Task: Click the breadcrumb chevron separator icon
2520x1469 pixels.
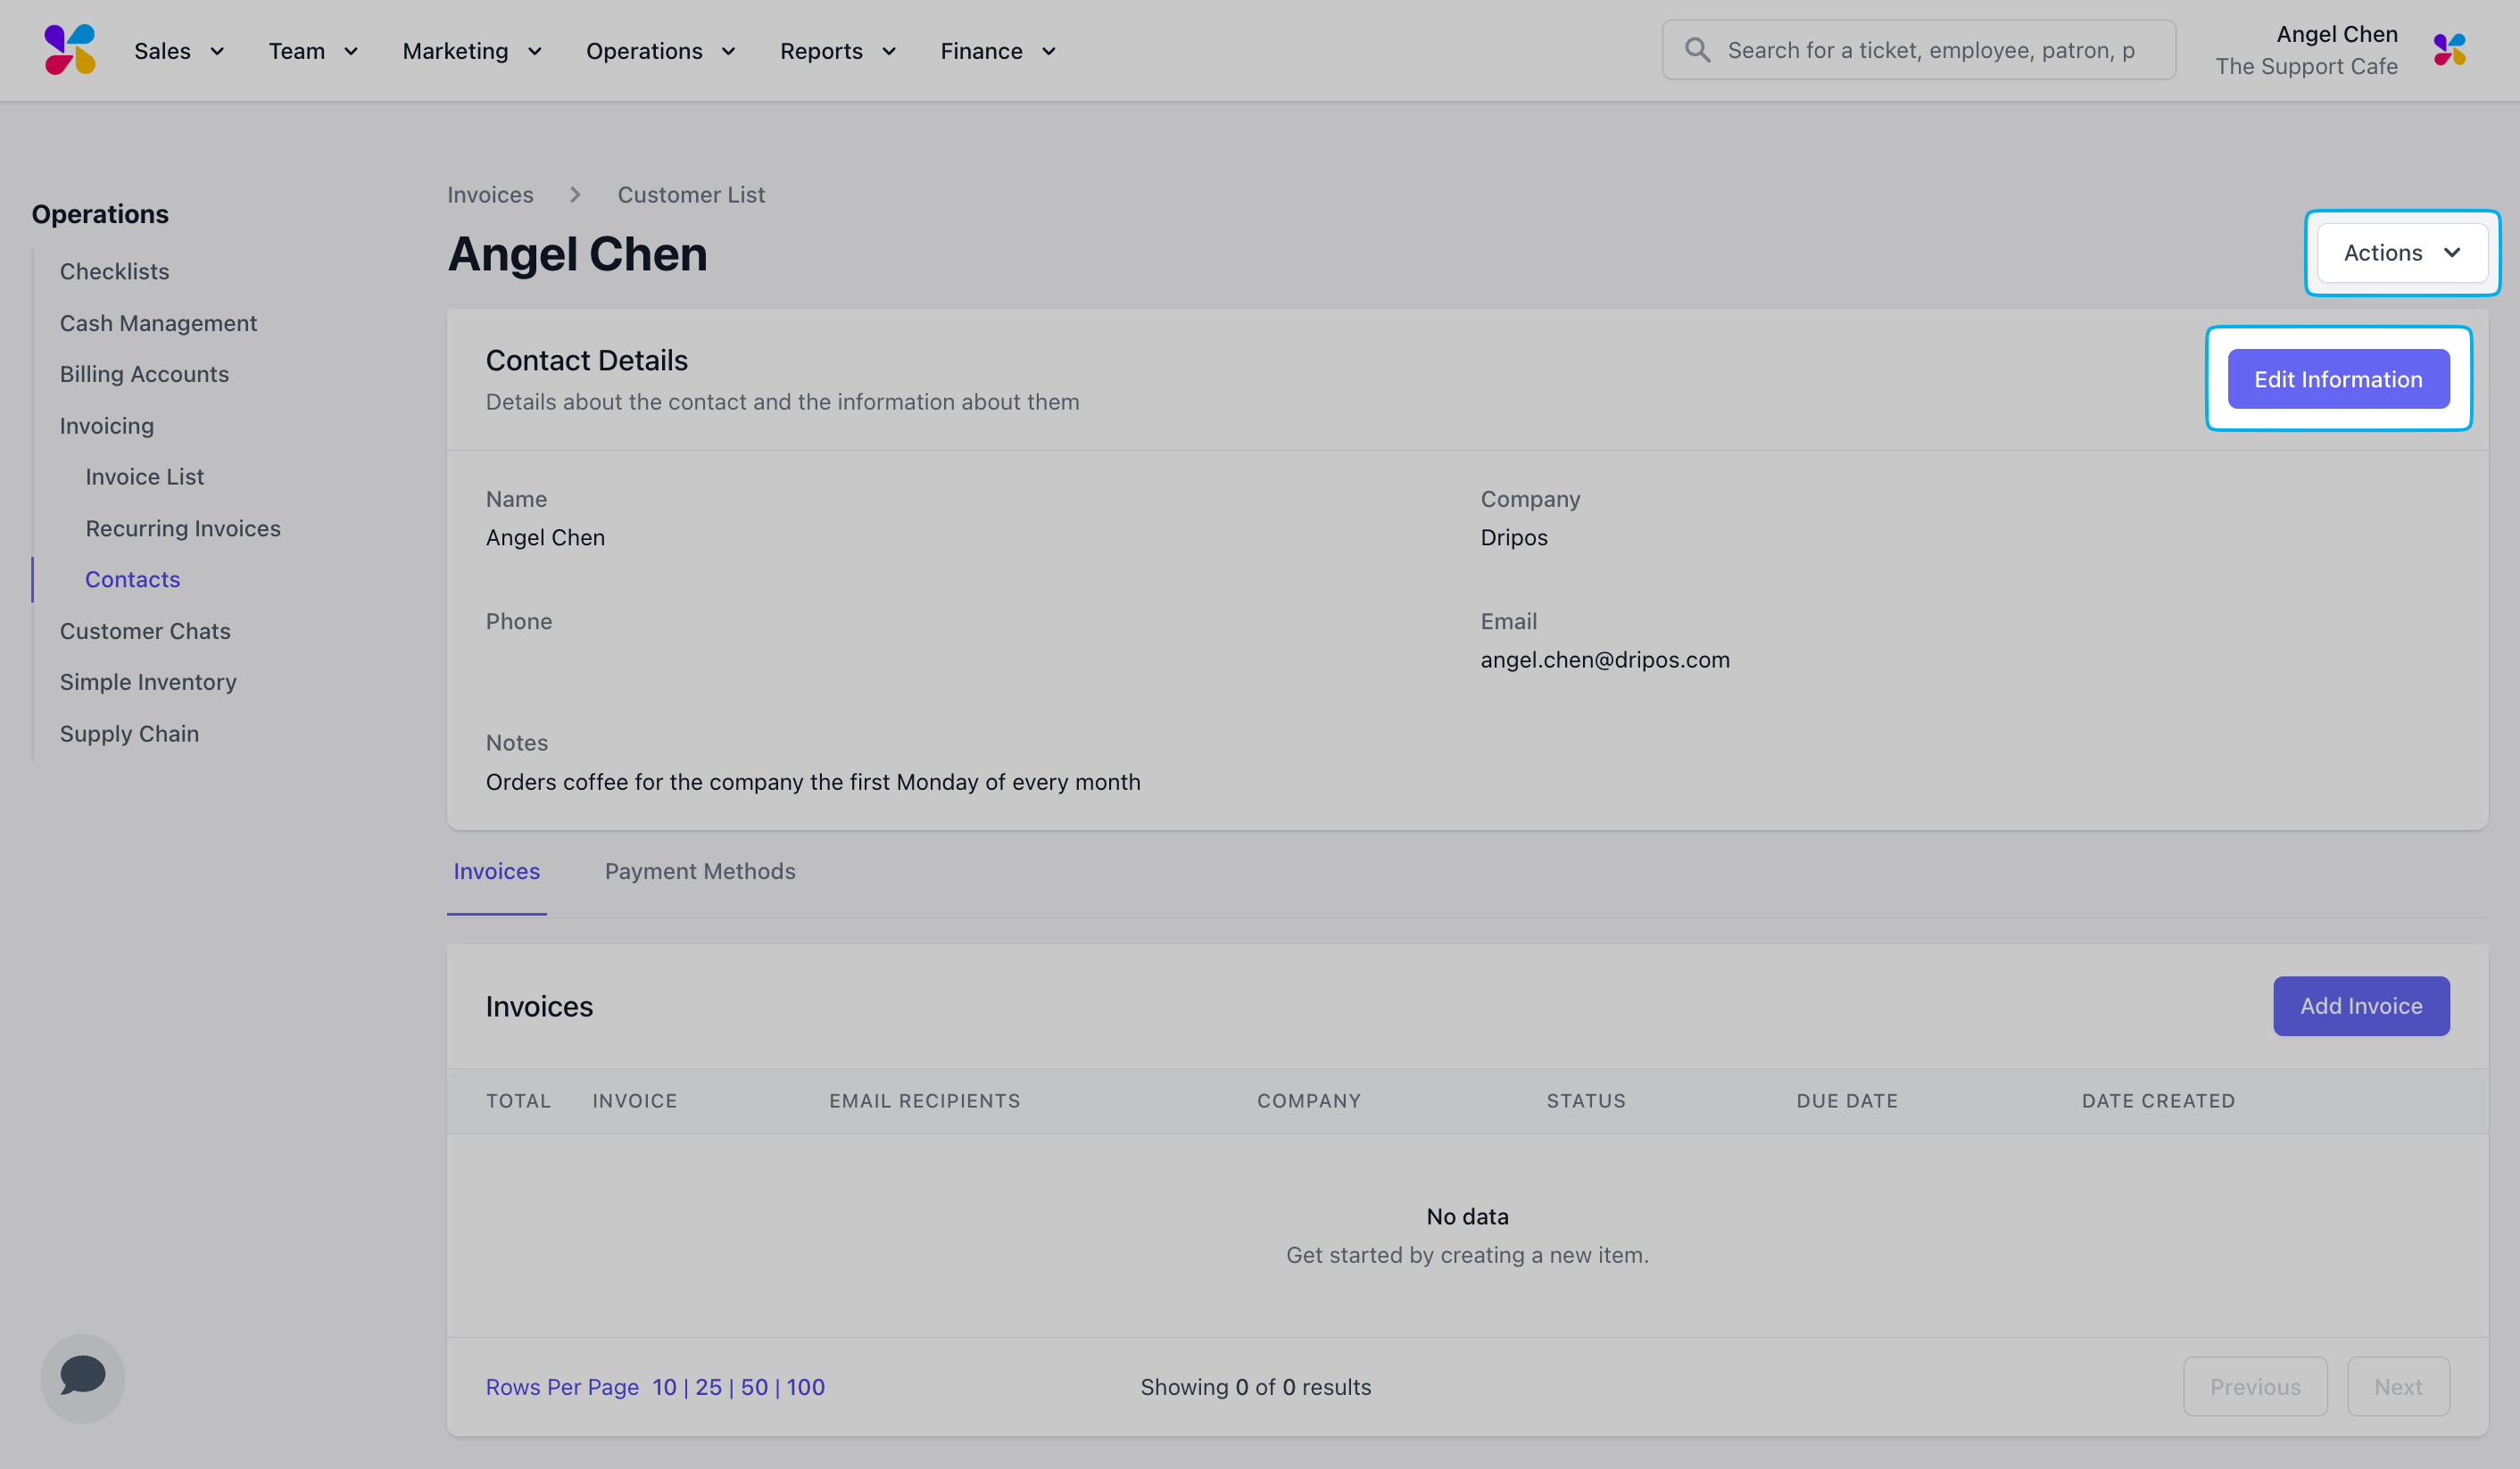Action: click(575, 195)
